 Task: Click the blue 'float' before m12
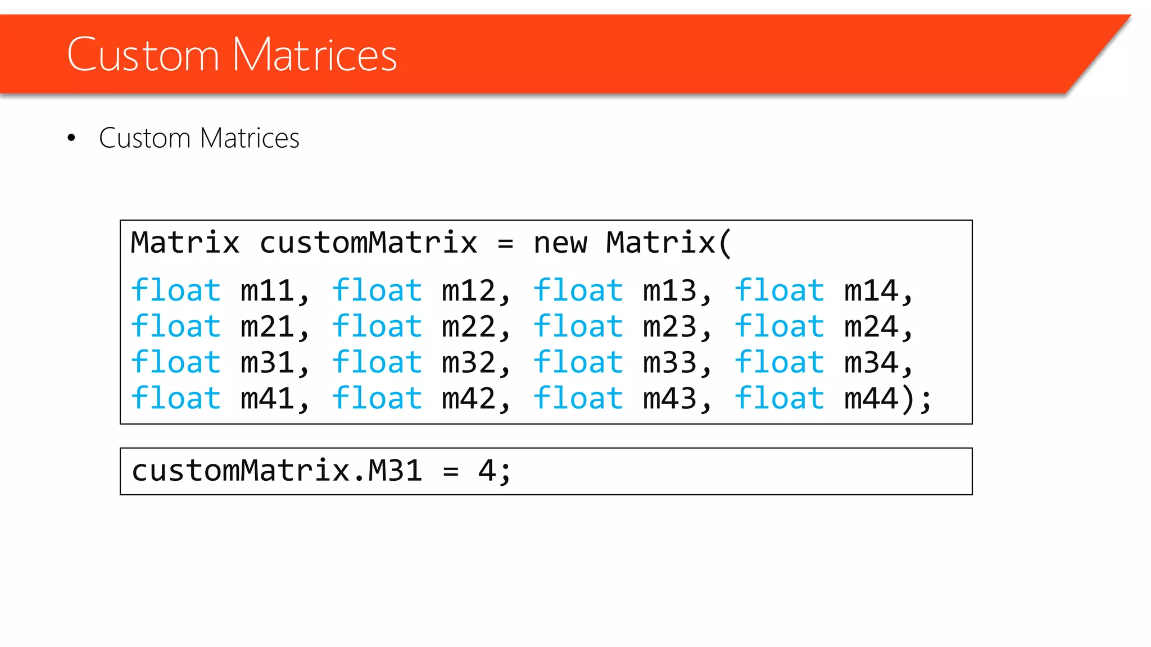(x=377, y=291)
